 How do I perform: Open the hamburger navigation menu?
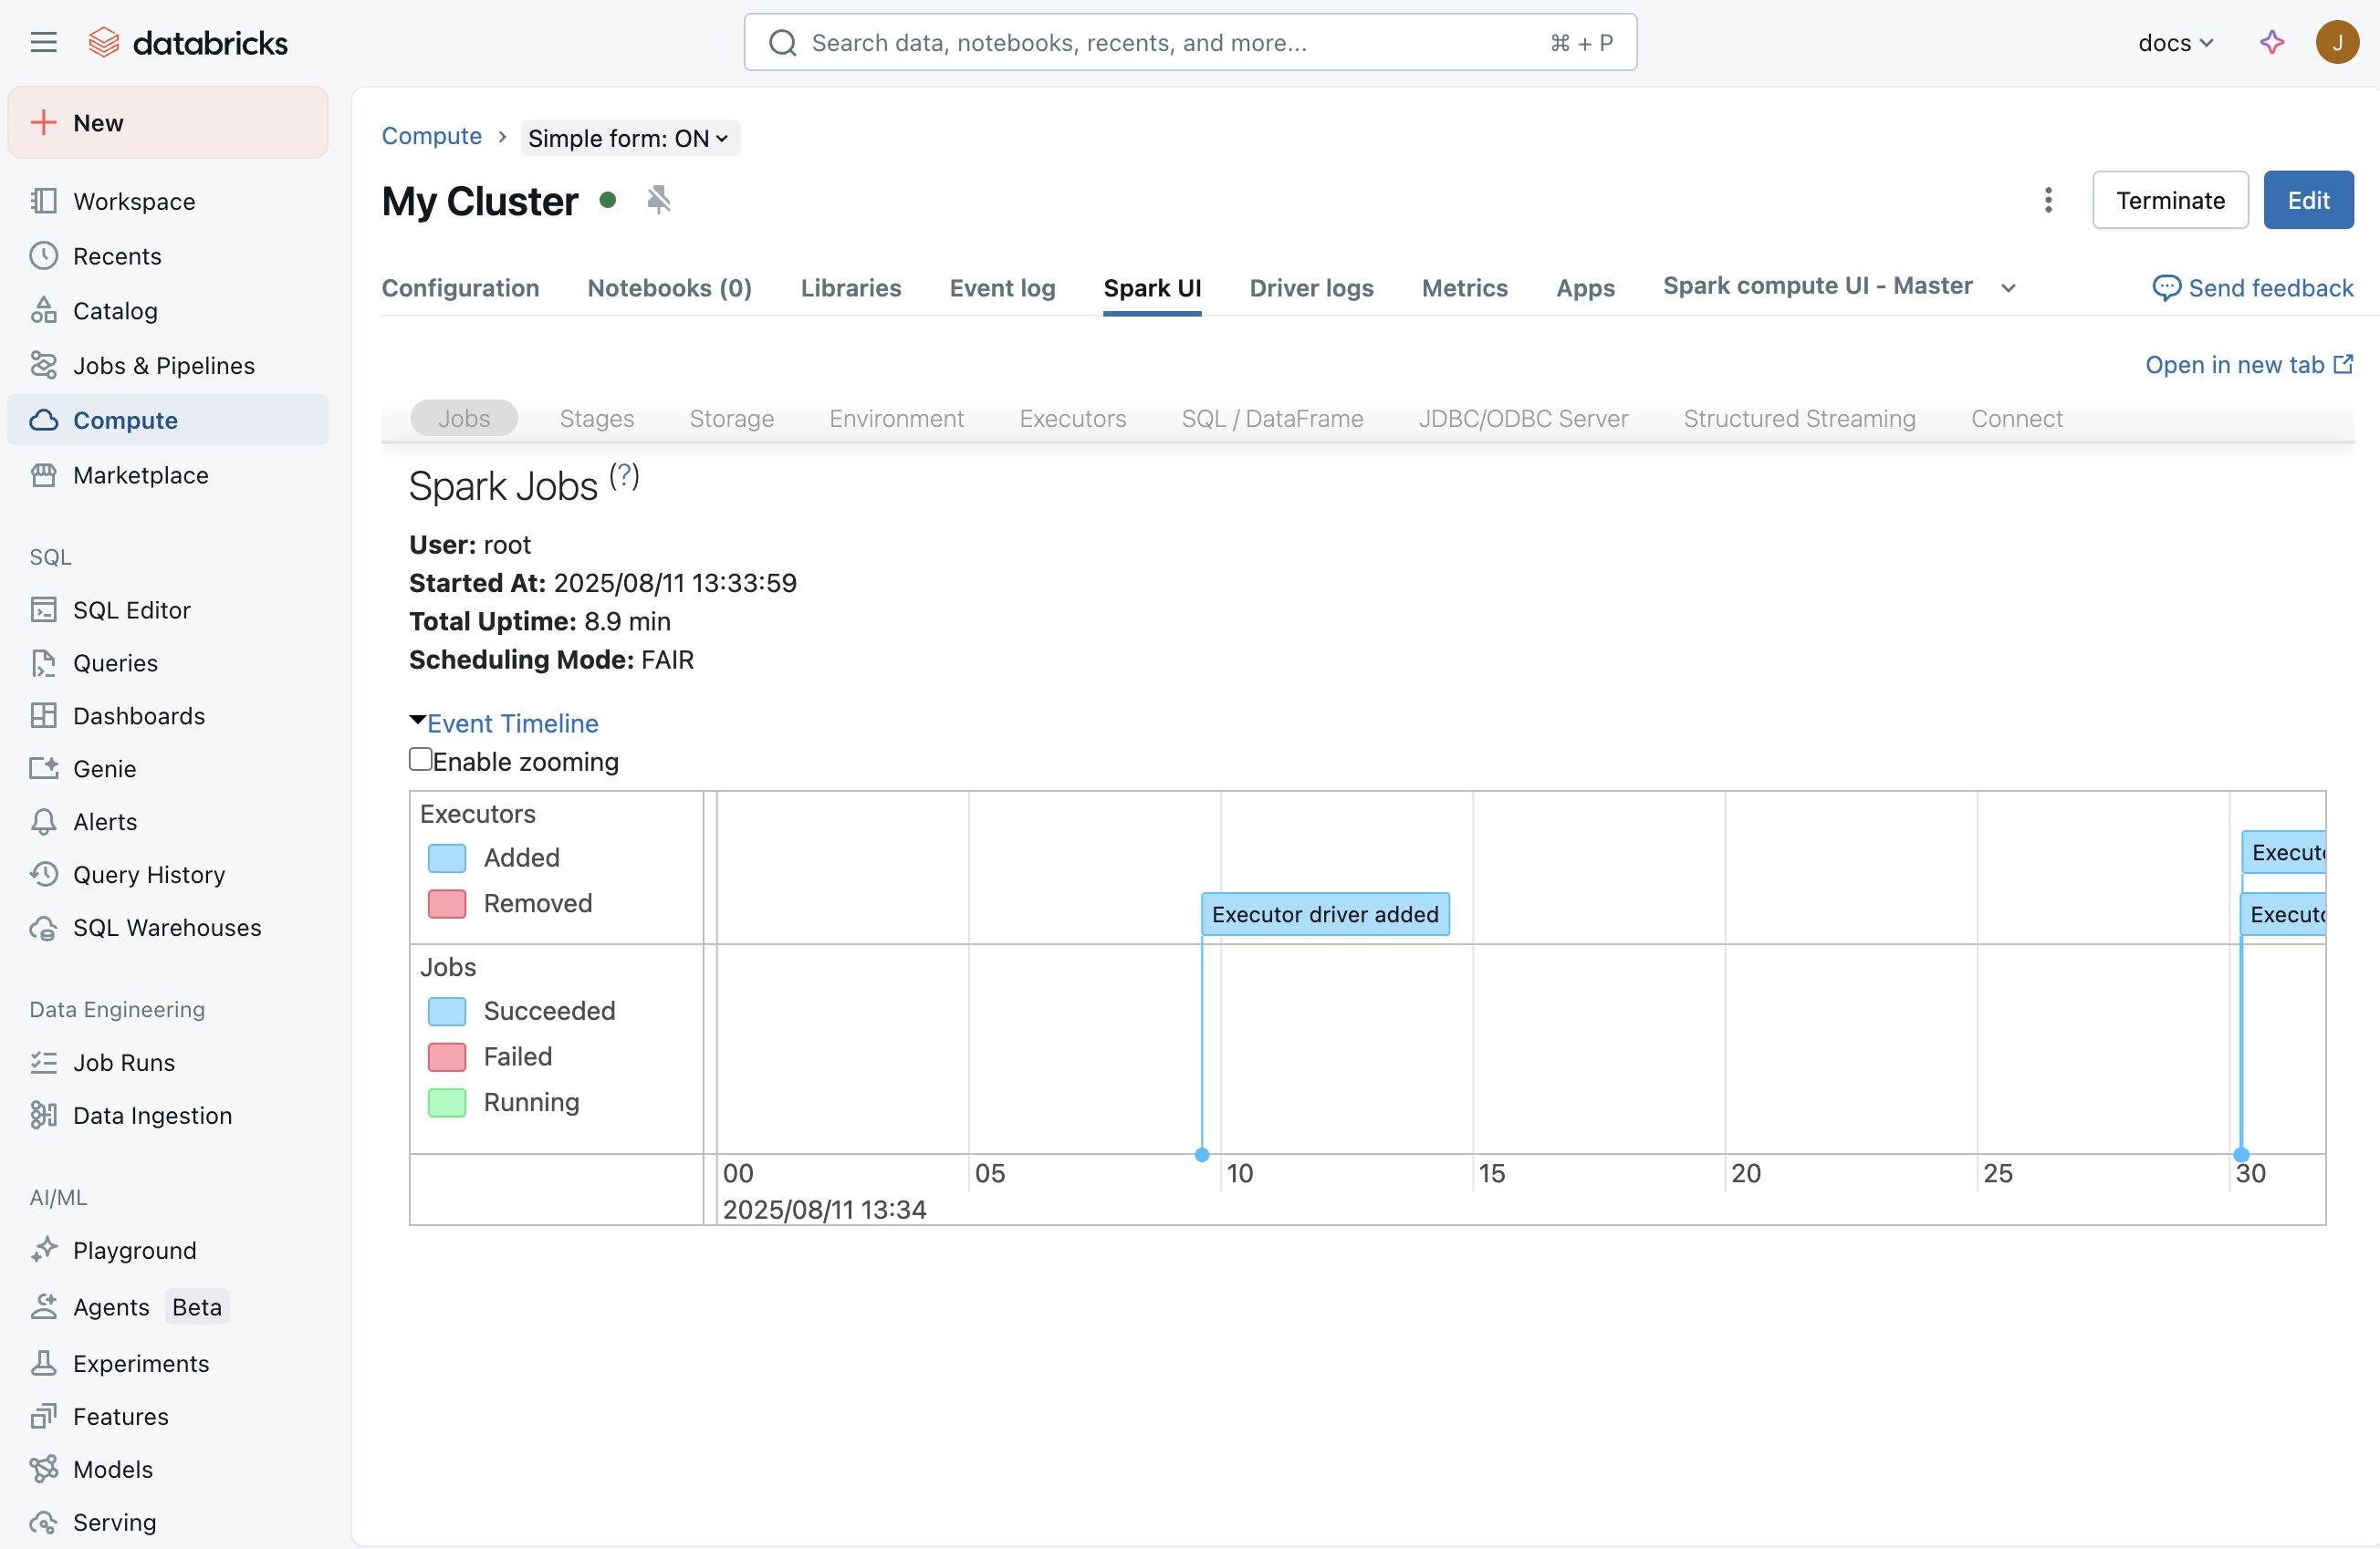43,42
